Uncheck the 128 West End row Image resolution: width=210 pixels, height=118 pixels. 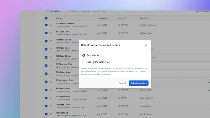(x=46, y=114)
